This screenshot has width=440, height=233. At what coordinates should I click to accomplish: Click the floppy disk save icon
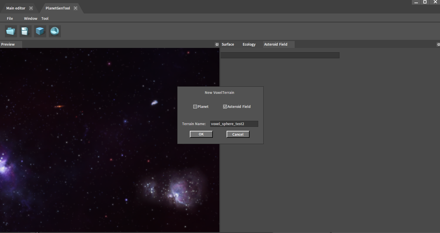[x=25, y=31]
